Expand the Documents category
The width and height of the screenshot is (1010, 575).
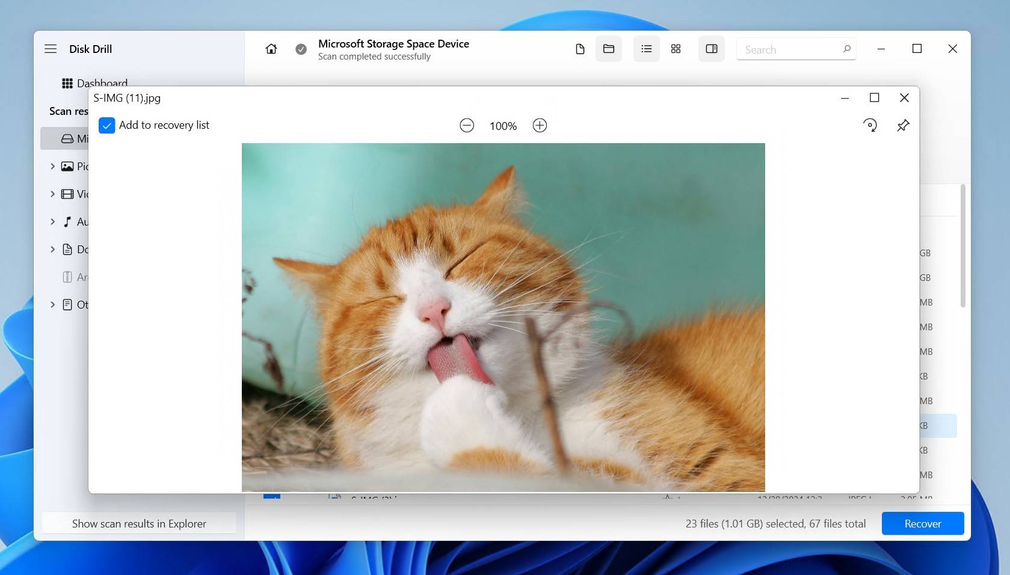tap(52, 249)
